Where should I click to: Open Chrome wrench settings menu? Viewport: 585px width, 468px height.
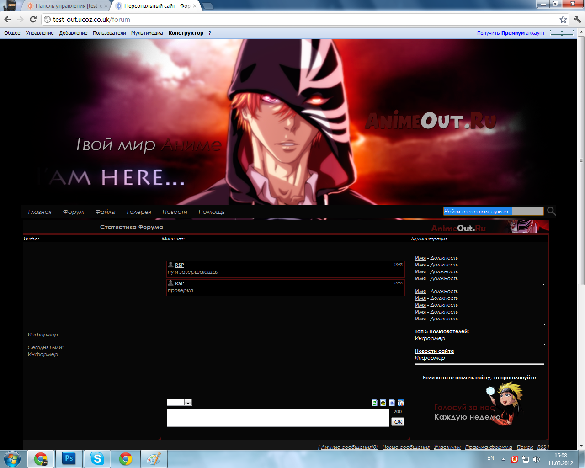click(x=577, y=19)
